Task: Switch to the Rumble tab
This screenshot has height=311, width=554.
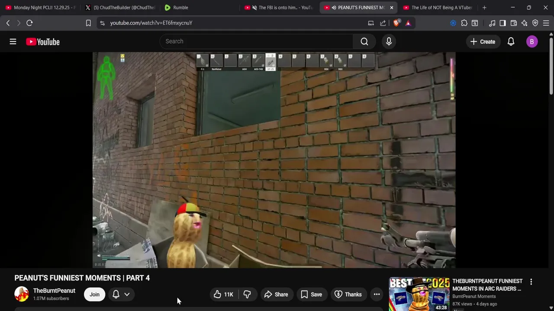Action: 199,7
